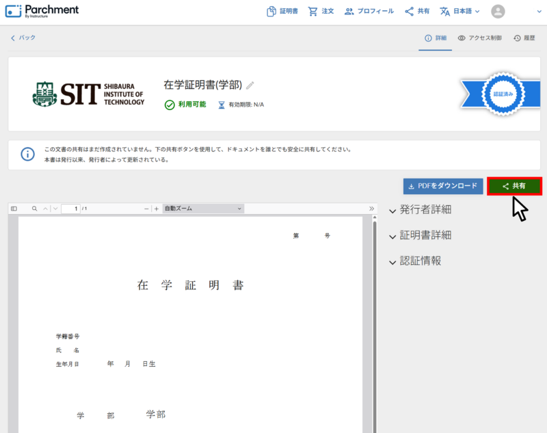Go to previous PDF page arrow
This screenshot has height=433, width=547.
(x=46, y=209)
